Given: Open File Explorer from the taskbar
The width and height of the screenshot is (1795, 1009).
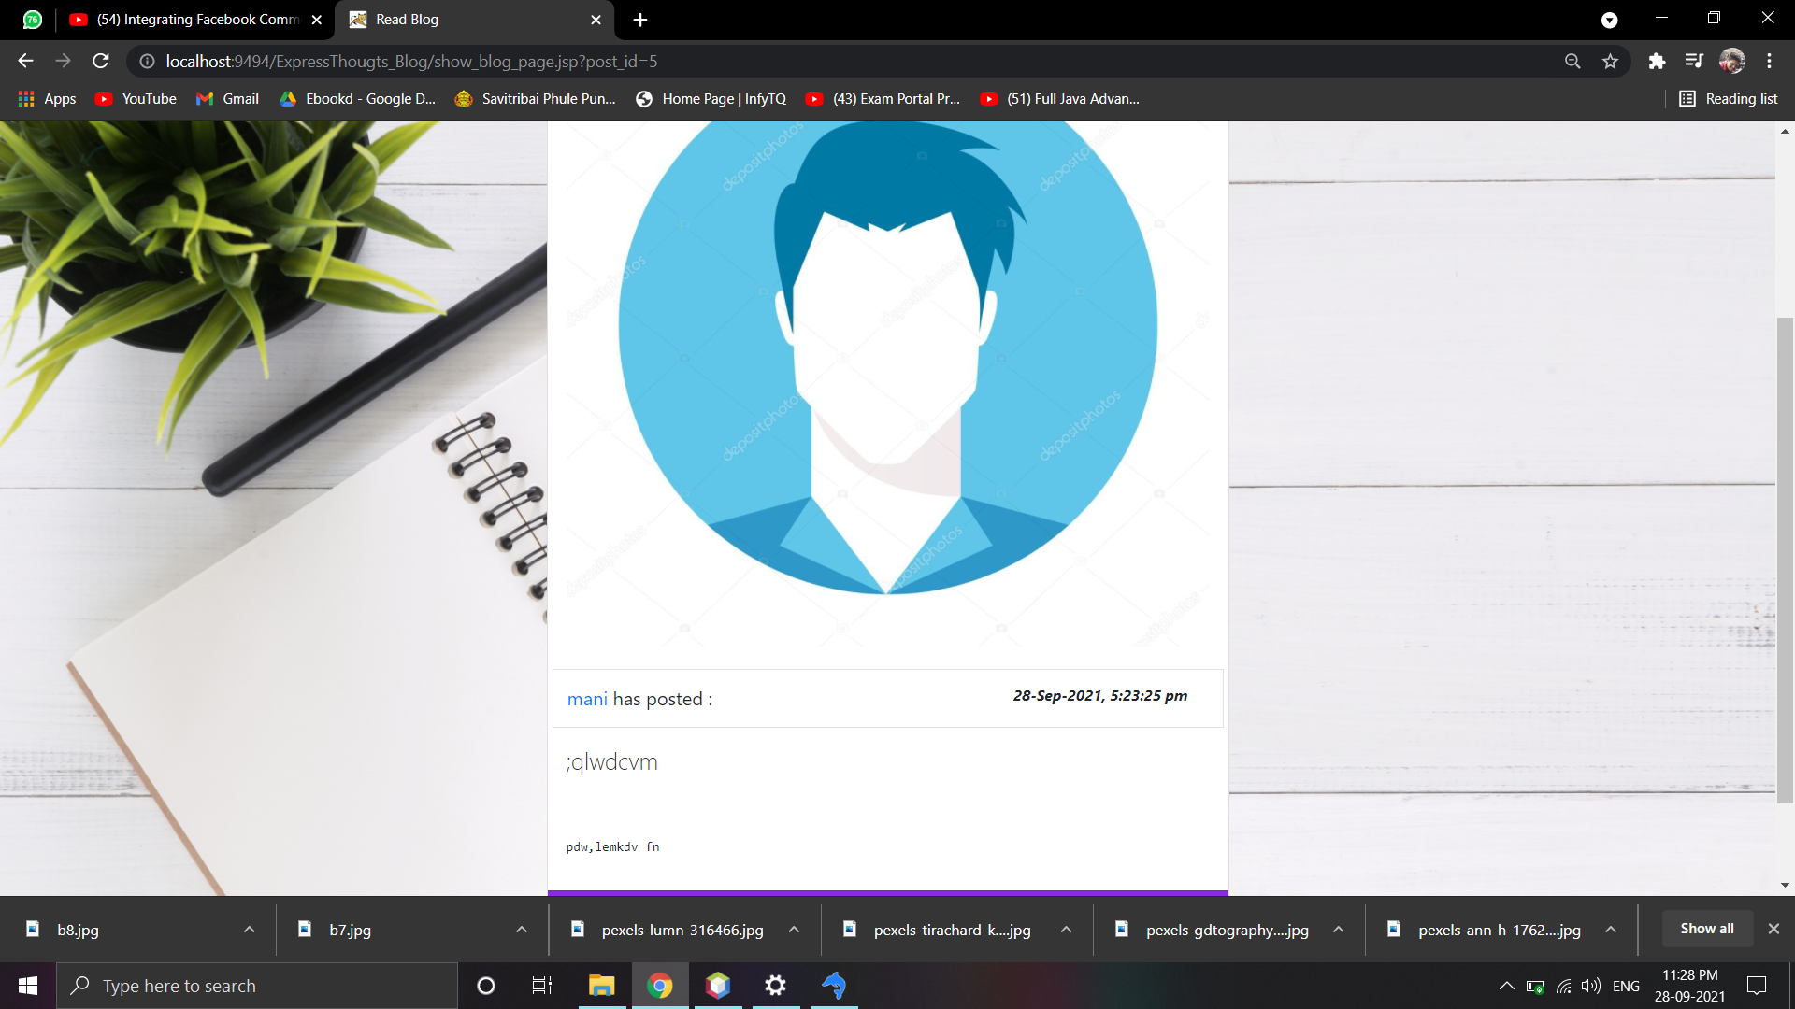Looking at the screenshot, I should pyautogui.click(x=601, y=986).
